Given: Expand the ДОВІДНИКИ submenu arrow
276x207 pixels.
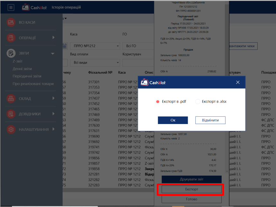Looking at the screenshot, I should [54, 114].
